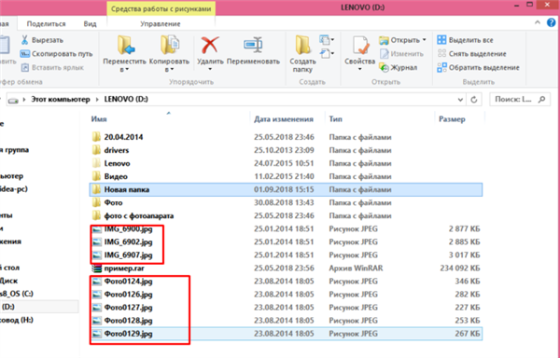
Task: Select the Видео folder
Action: 286,176
